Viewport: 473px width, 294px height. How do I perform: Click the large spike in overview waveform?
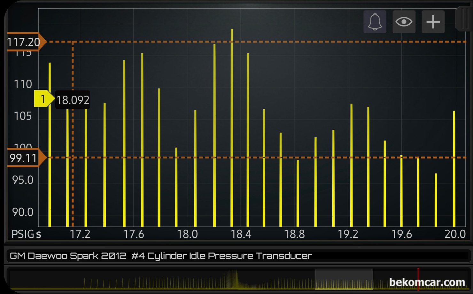(236, 277)
